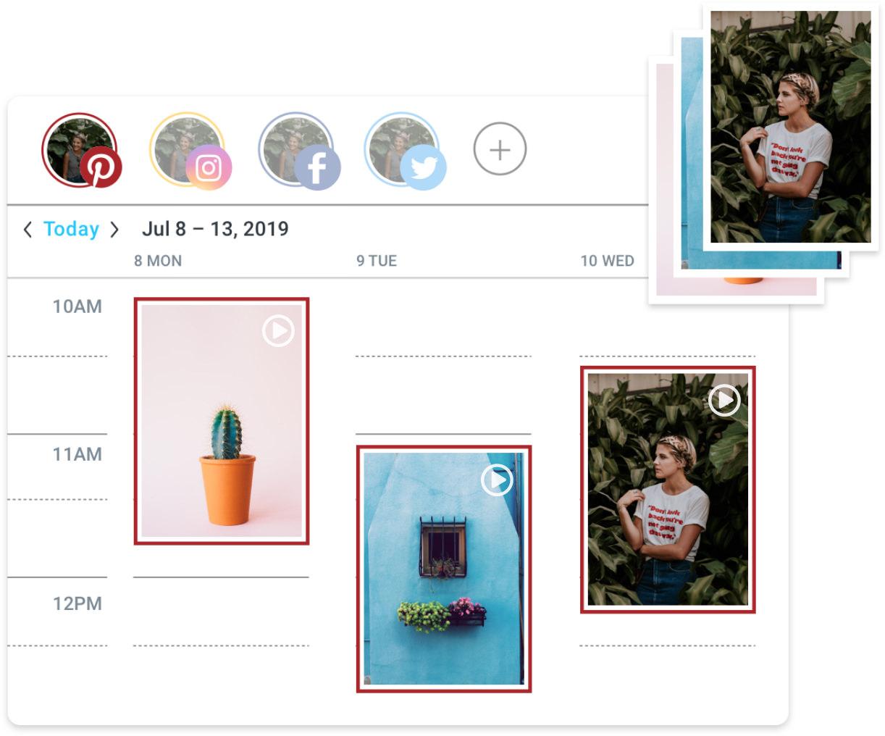Go to previous week with left chevron

pos(28,230)
